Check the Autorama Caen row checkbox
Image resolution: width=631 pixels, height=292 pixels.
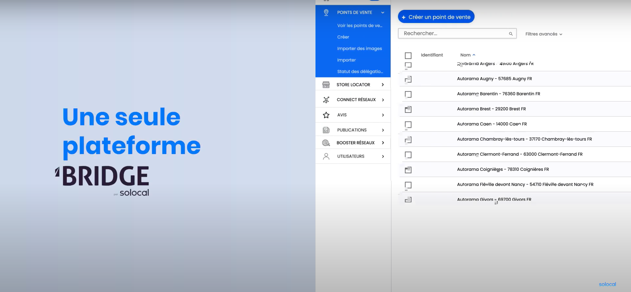click(408, 124)
